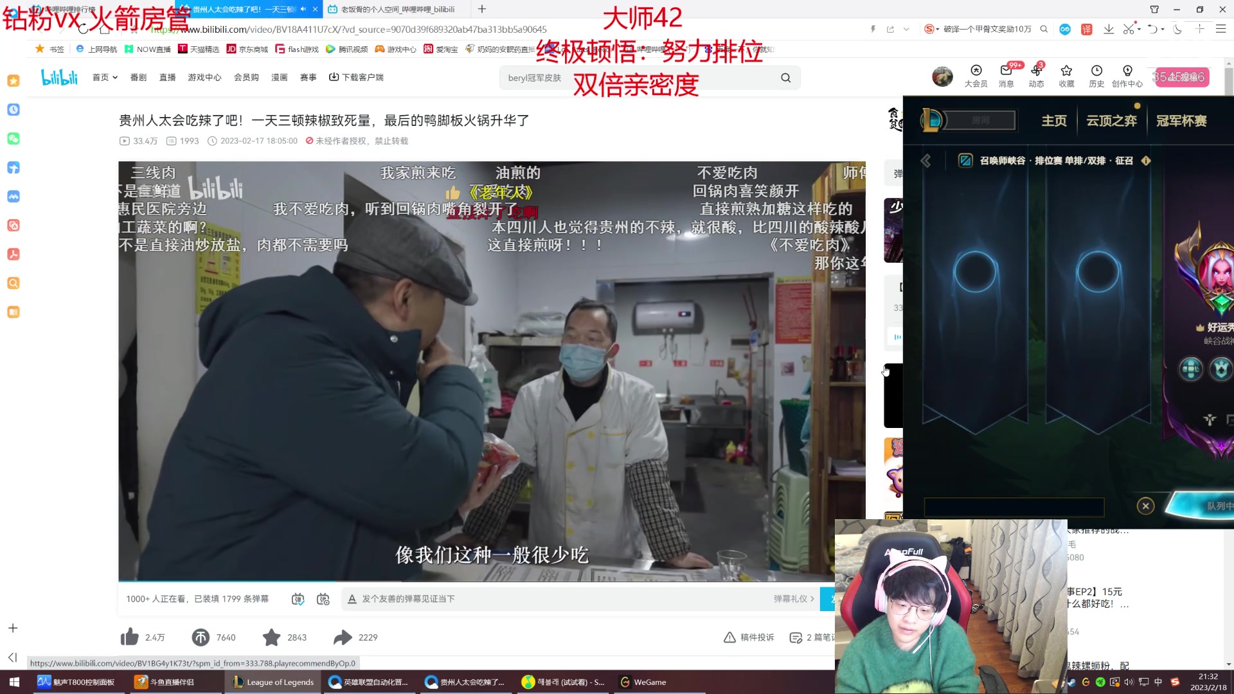Click the undo closed tab icon
The height and width of the screenshot is (694, 1234).
(x=1152, y=29)
